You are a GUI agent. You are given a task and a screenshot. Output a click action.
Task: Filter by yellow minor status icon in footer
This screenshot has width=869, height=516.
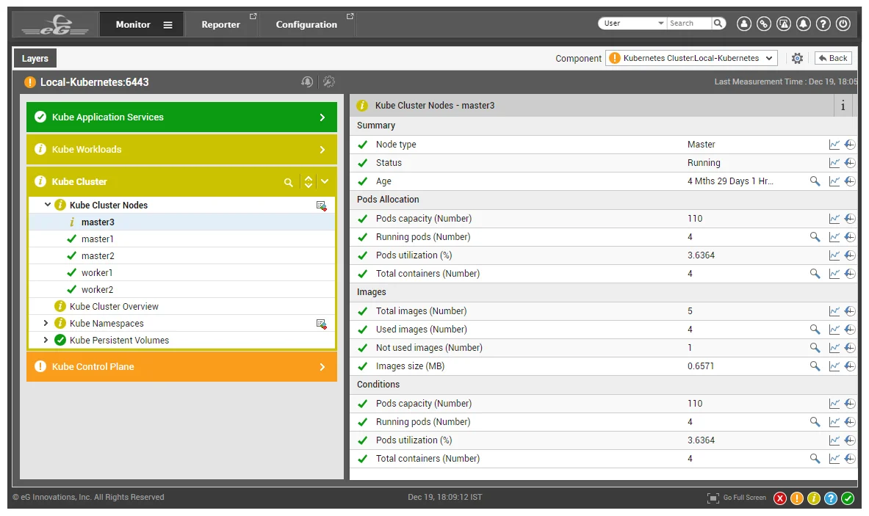[814, 498]
